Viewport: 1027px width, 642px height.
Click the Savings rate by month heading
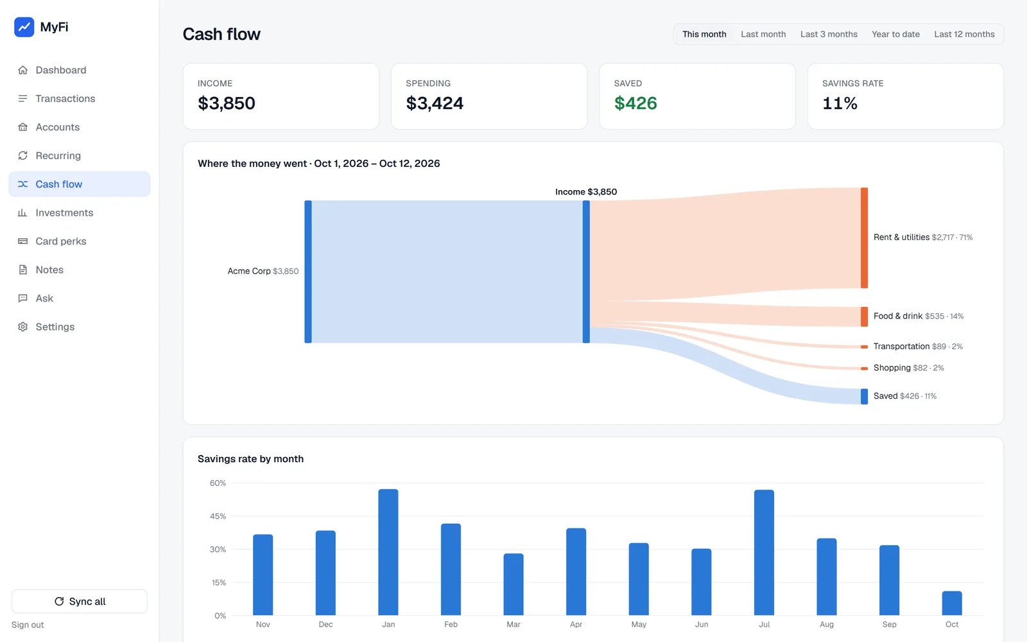250,459
